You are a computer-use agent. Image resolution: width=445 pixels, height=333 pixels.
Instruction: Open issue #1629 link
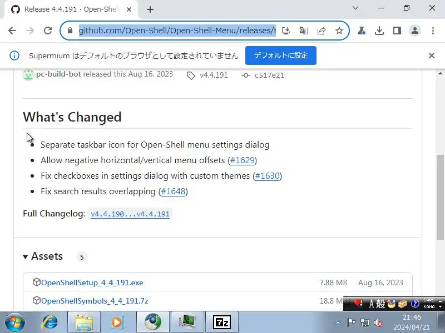tap(242, 160)
